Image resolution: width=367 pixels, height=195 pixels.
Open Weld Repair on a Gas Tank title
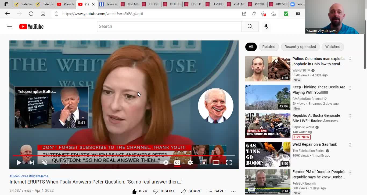pos(315,144)
